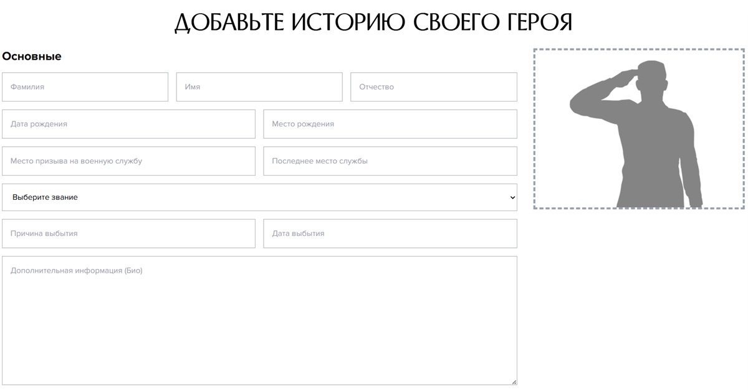748x391 pixels.
Task: Click the 'Основные' section heading
Action: [32, 57]
